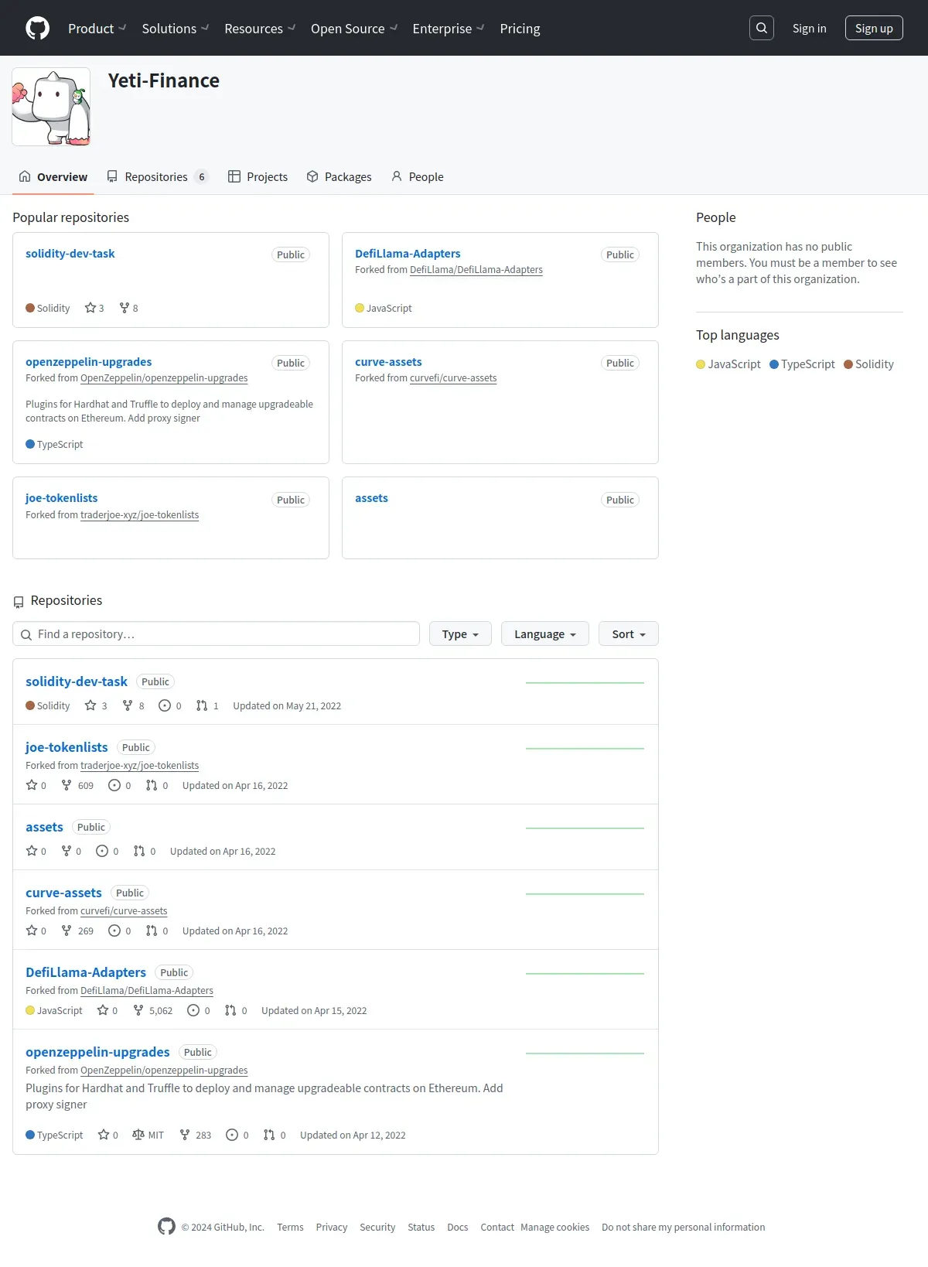Viewport: 928px width, 1267px height.
Task: Switch to the Packages tab
Action: click(339, 177)
